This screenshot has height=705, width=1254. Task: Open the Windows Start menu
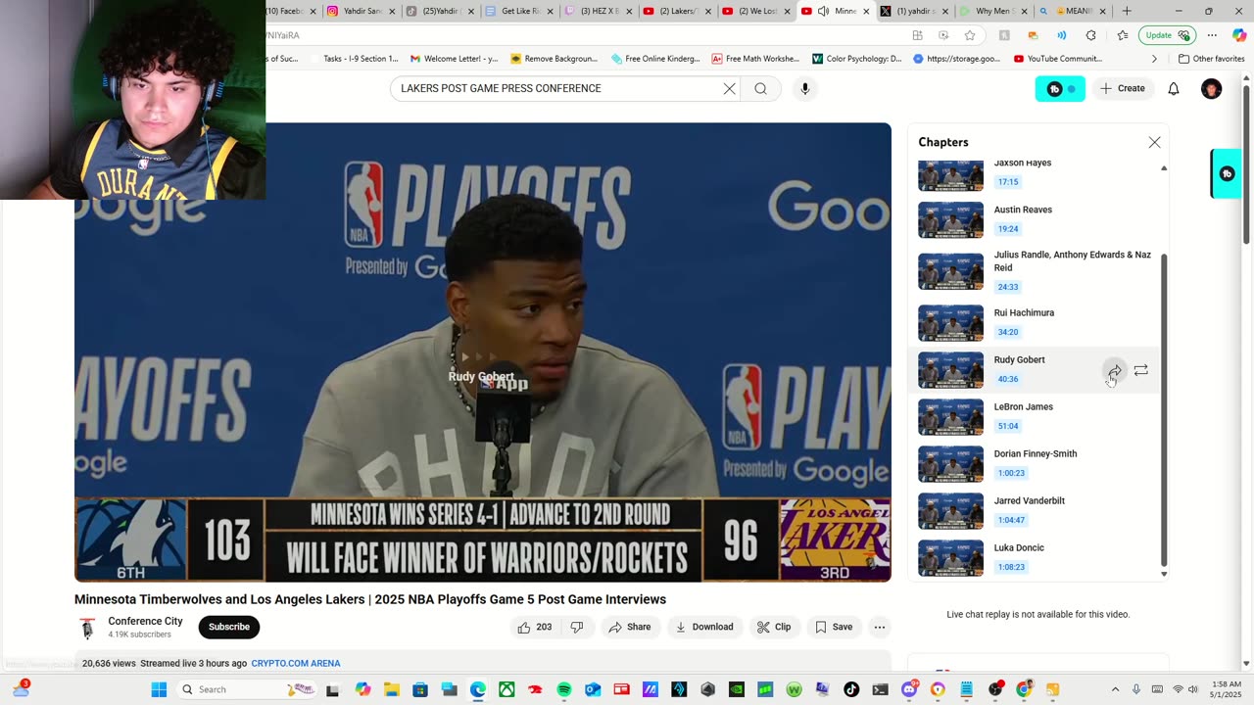[159, 689]
